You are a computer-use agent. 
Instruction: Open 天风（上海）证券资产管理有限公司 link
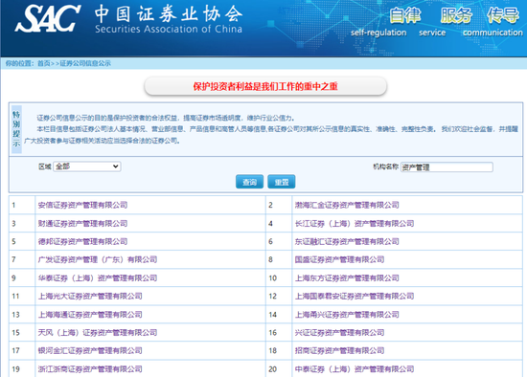98,333
